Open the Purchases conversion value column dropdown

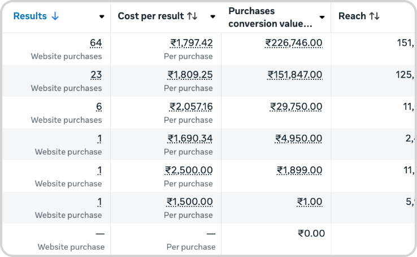click(322, 17)
